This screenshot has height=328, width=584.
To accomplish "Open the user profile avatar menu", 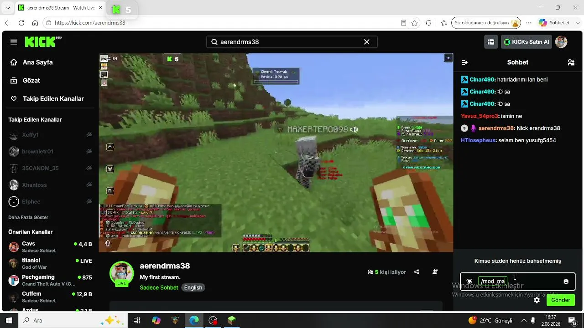I will pos(561,42).
